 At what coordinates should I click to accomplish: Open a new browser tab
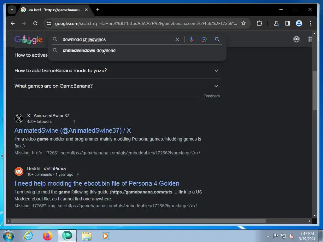tap(98, 10)
